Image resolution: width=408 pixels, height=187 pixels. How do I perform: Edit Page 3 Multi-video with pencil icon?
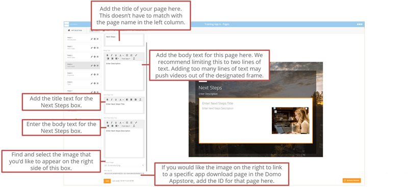click(x=92, y=57)
